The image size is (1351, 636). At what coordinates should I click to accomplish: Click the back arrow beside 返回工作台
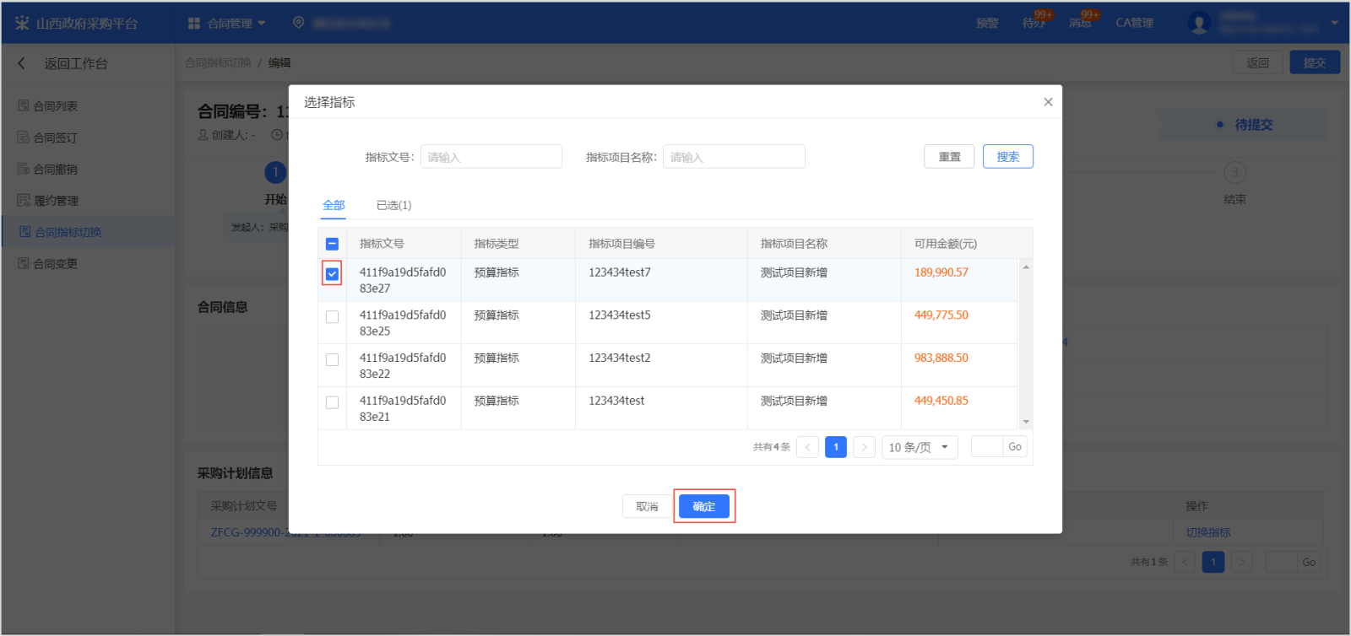coord(22,63)
